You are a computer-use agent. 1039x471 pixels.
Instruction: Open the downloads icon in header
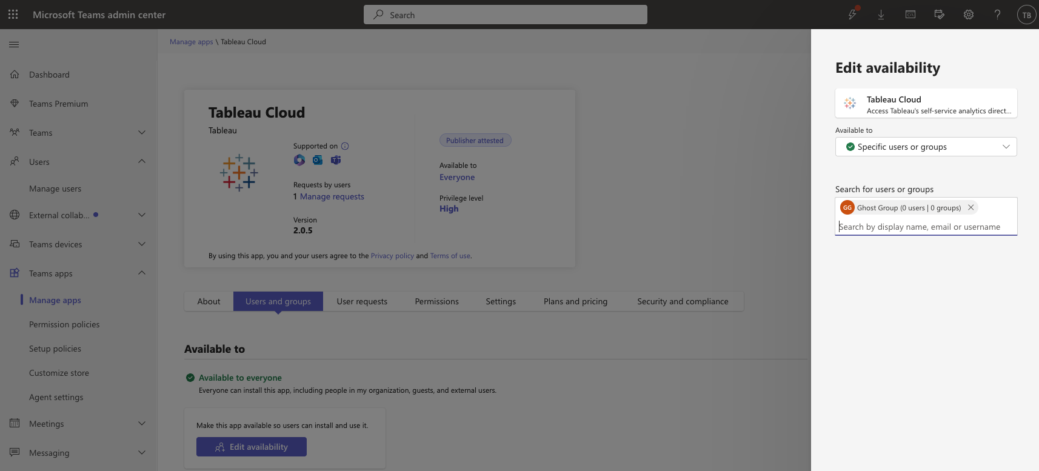pos(881,15)
